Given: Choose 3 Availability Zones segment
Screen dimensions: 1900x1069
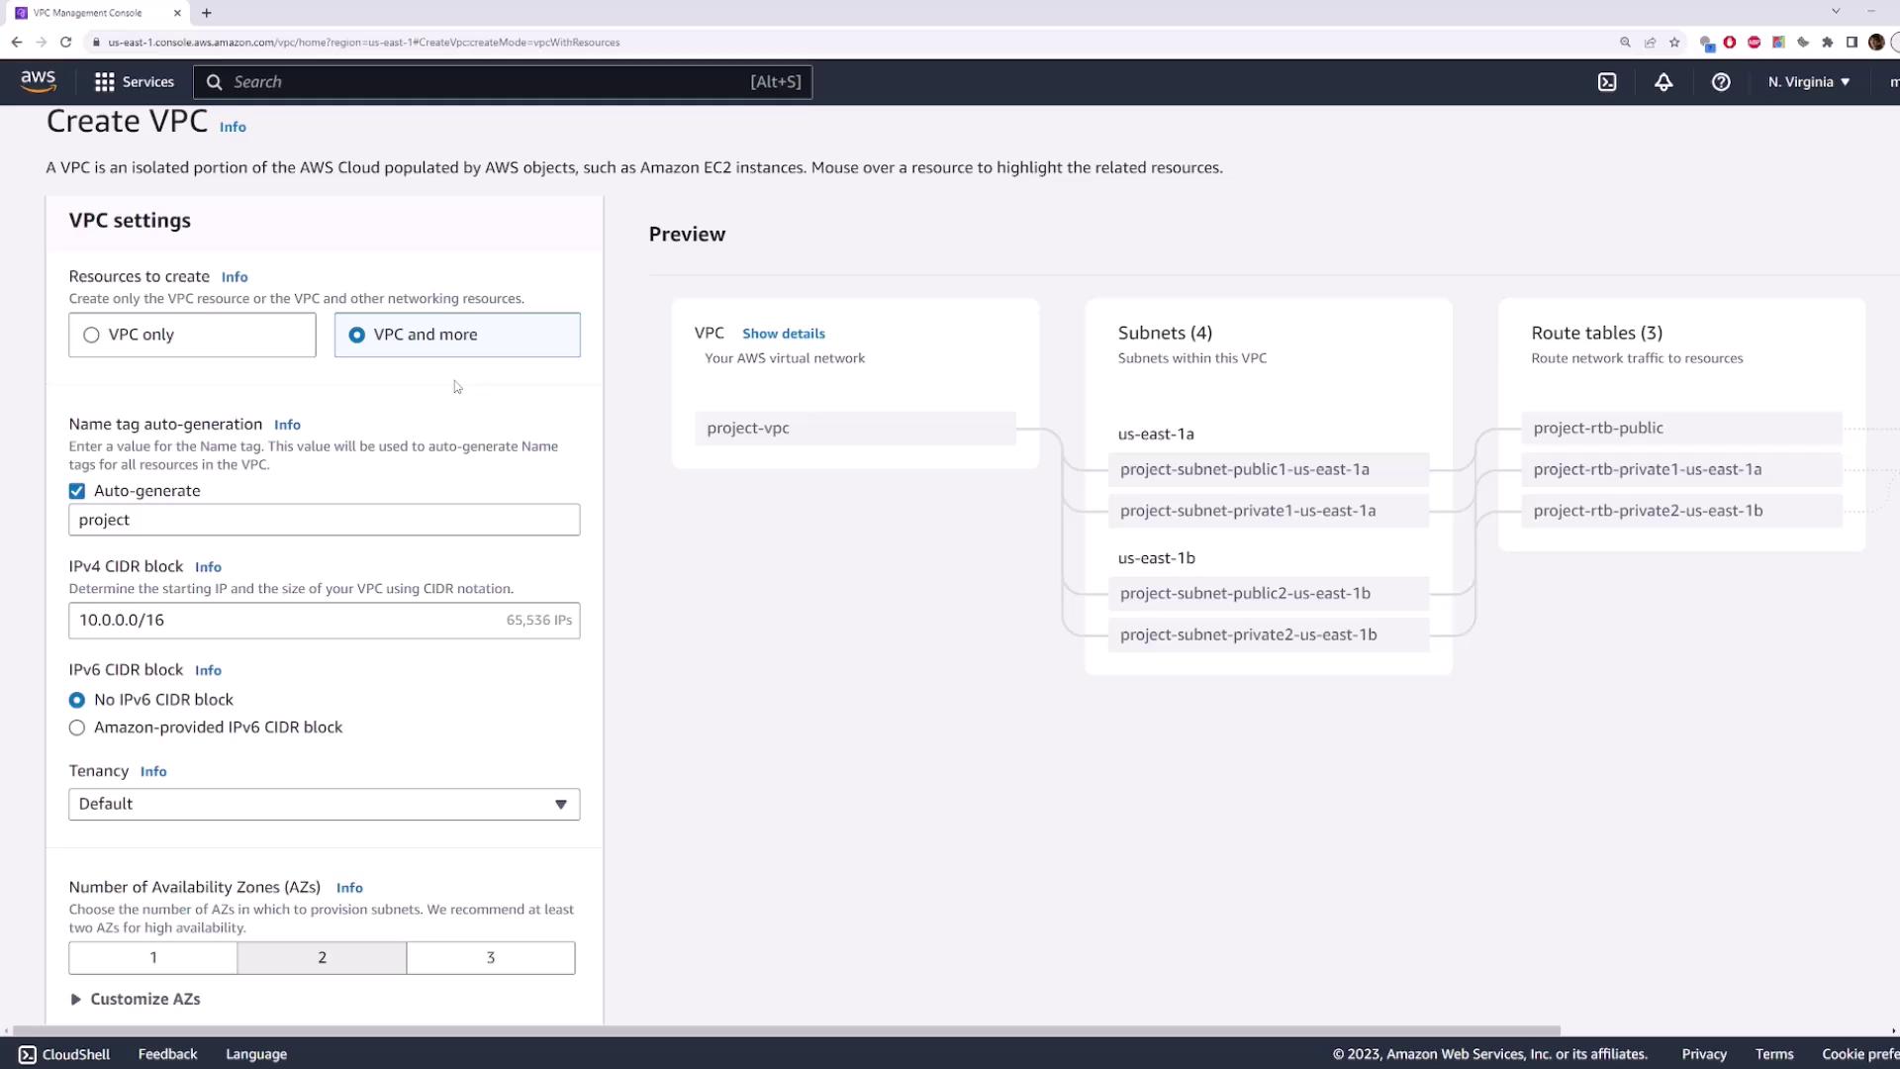Looking at the screenshot, I should tap(490, 957).
